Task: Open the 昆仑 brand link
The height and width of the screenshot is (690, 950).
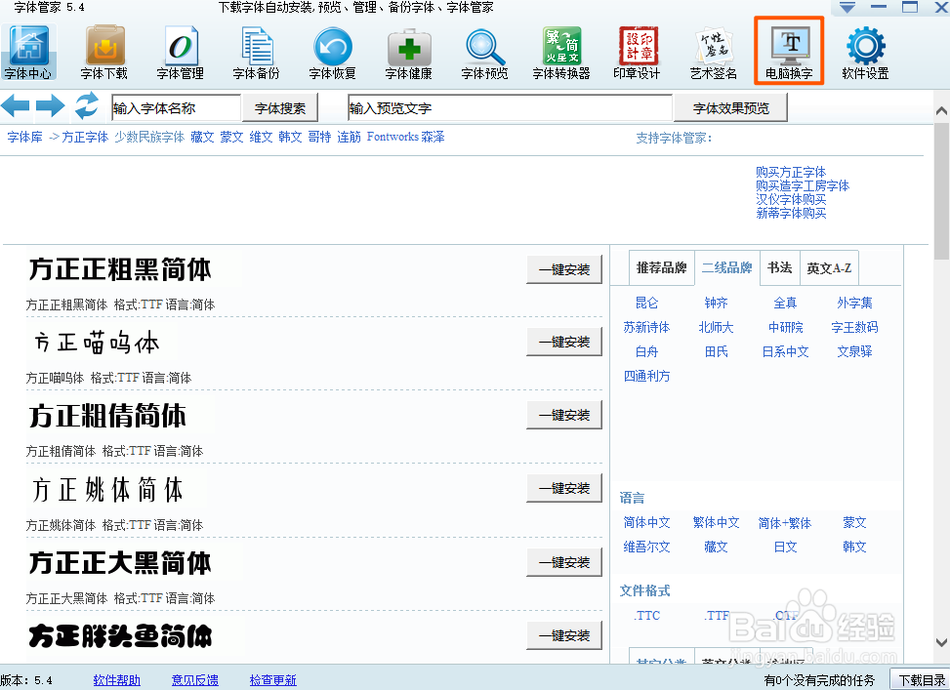Action: tap(646, 303)
